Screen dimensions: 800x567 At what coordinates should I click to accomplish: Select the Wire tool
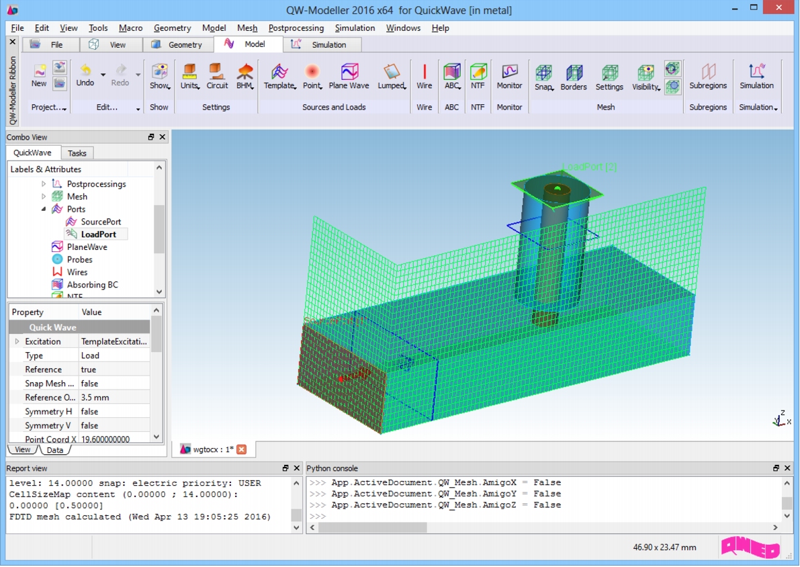tap(424, 77)
